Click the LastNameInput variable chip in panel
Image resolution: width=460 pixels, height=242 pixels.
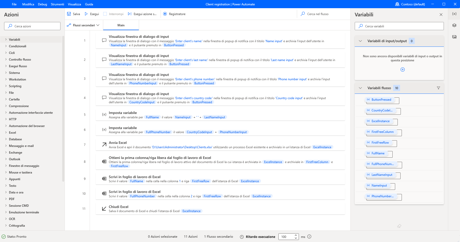point(380,175)
